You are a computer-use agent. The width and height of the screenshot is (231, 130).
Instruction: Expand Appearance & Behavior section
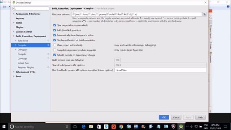coord(14,14)
